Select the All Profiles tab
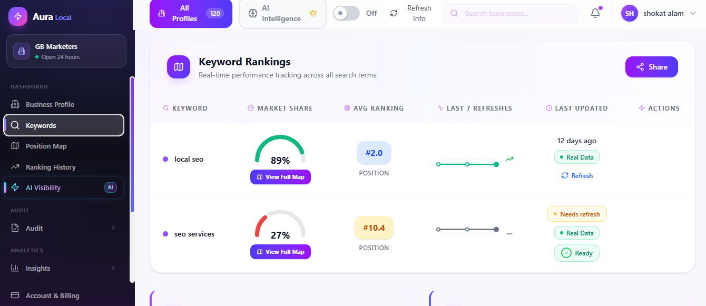 (191, 13)
